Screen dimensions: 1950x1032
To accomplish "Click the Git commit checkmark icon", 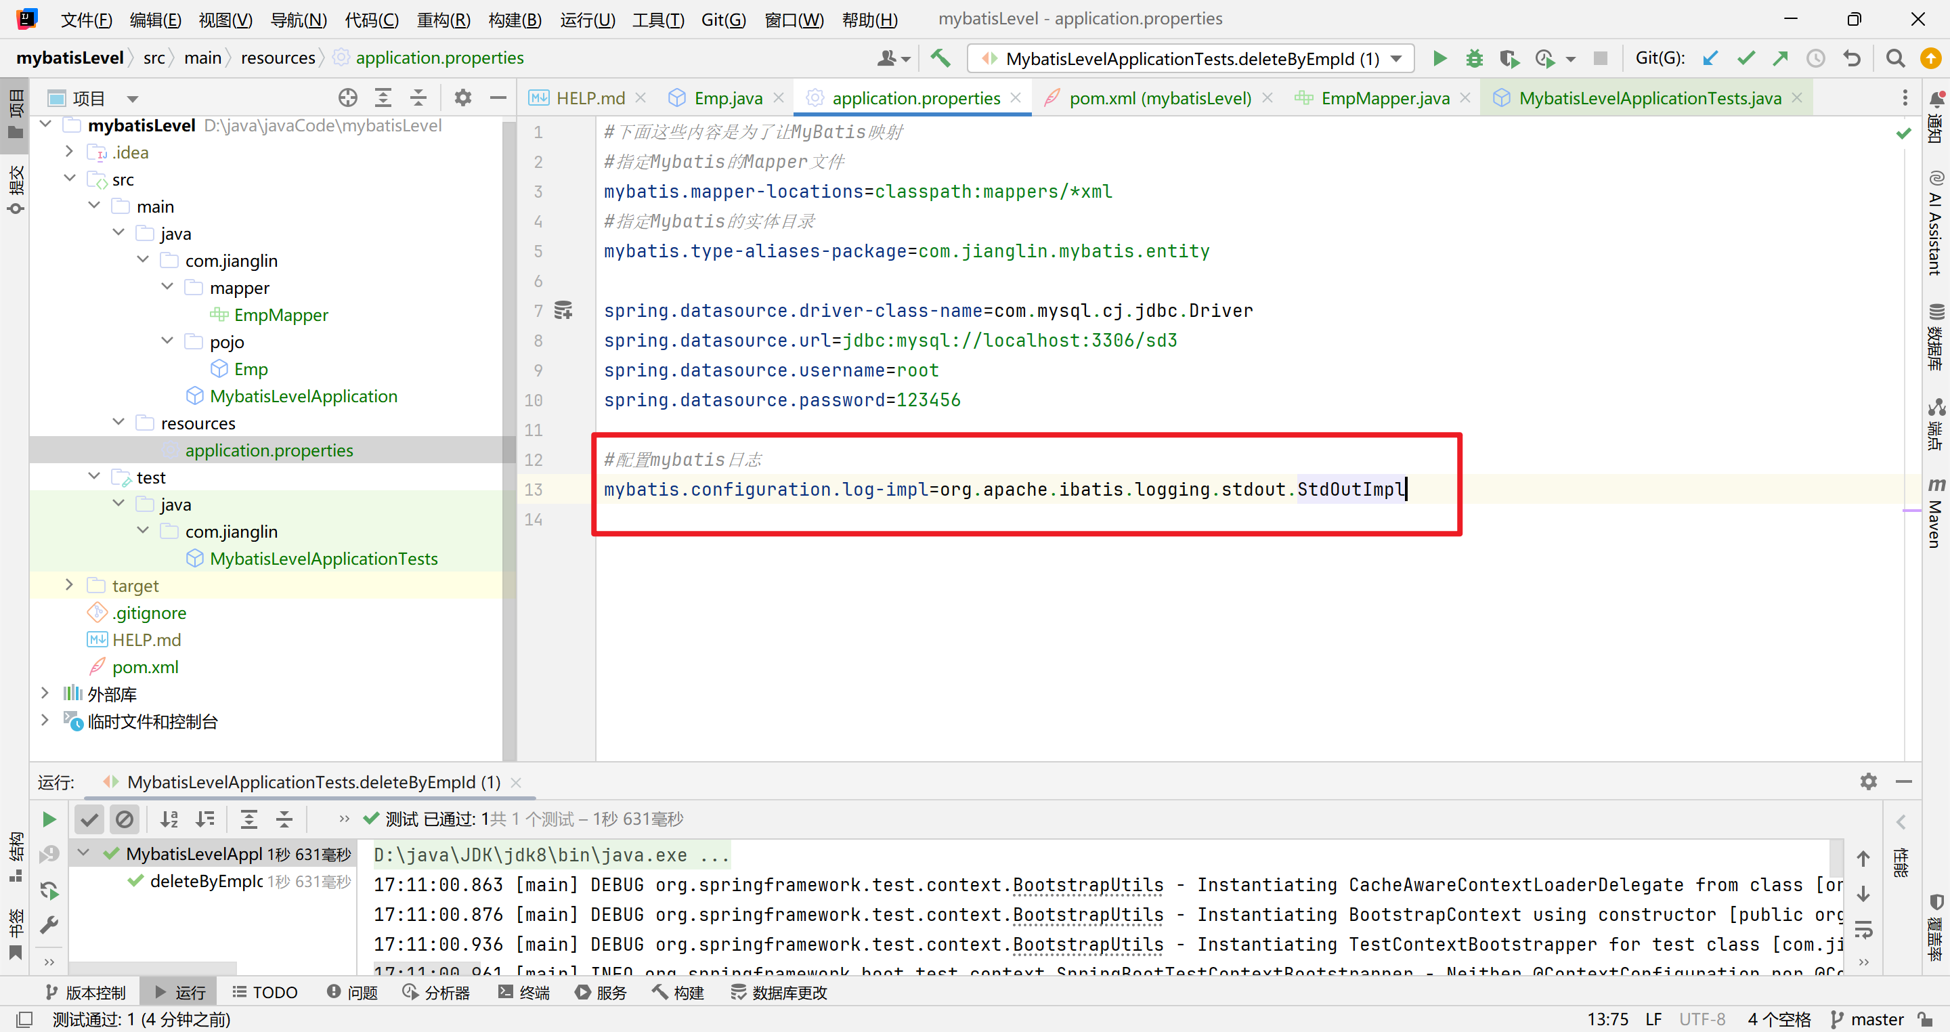I will pos(1746,58).
